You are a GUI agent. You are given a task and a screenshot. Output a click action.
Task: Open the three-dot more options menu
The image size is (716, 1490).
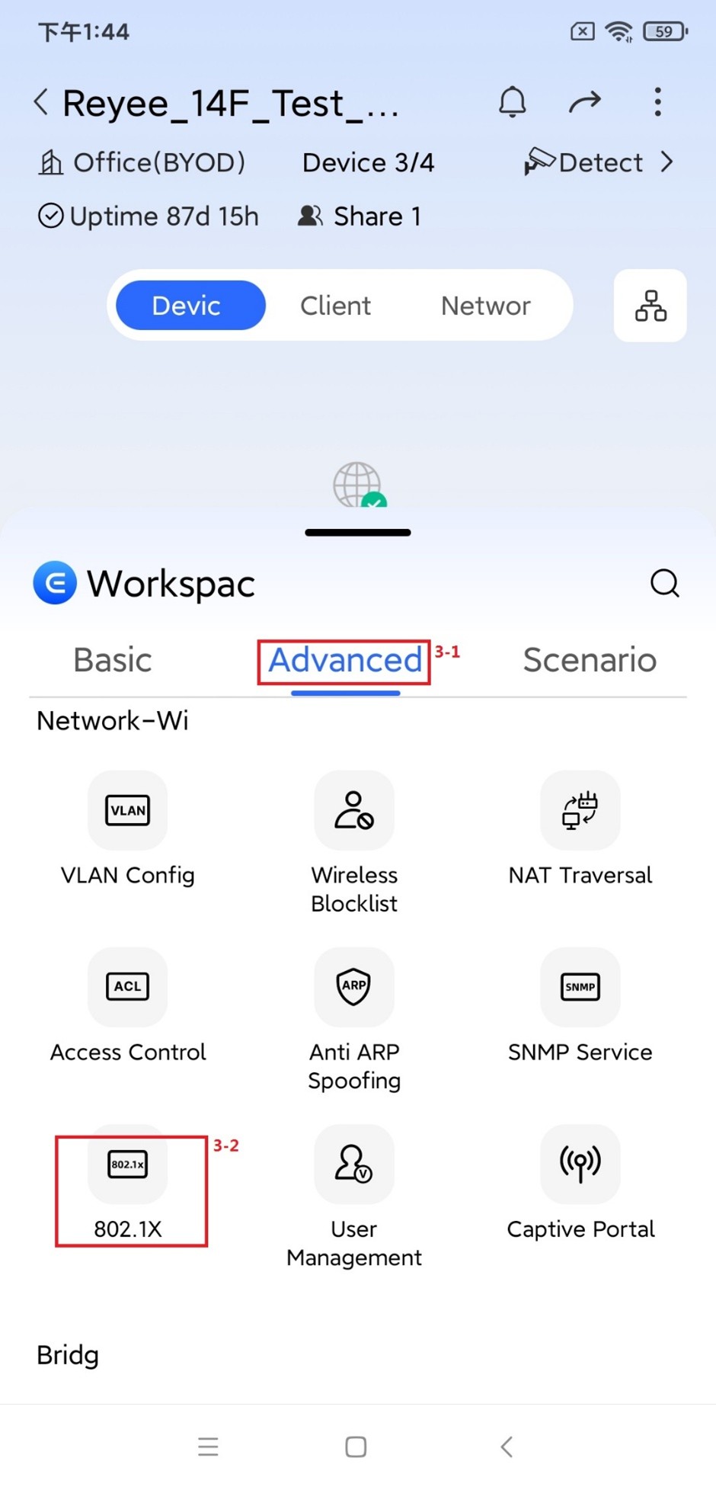pos(657,101)
